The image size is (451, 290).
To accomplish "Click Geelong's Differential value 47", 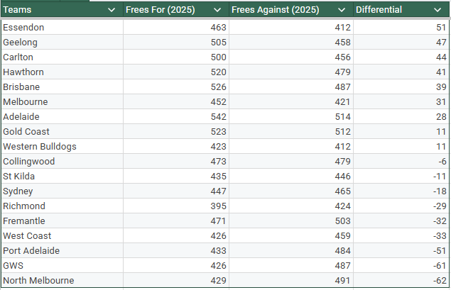I will coord(441,43).
